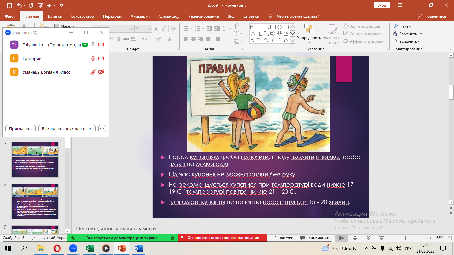This screenshot has width=454, height=255.
Task: Open the line spacing dropdown
Action: click(227, 29)
